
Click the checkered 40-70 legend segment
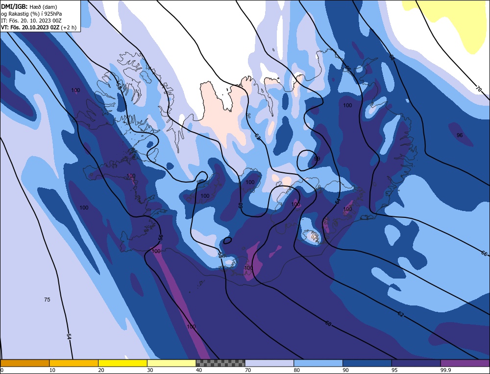(220, 363)
